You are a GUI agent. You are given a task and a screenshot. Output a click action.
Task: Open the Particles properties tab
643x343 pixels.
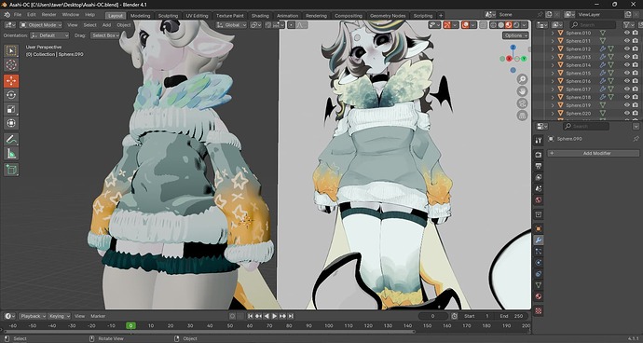point(539,251)
